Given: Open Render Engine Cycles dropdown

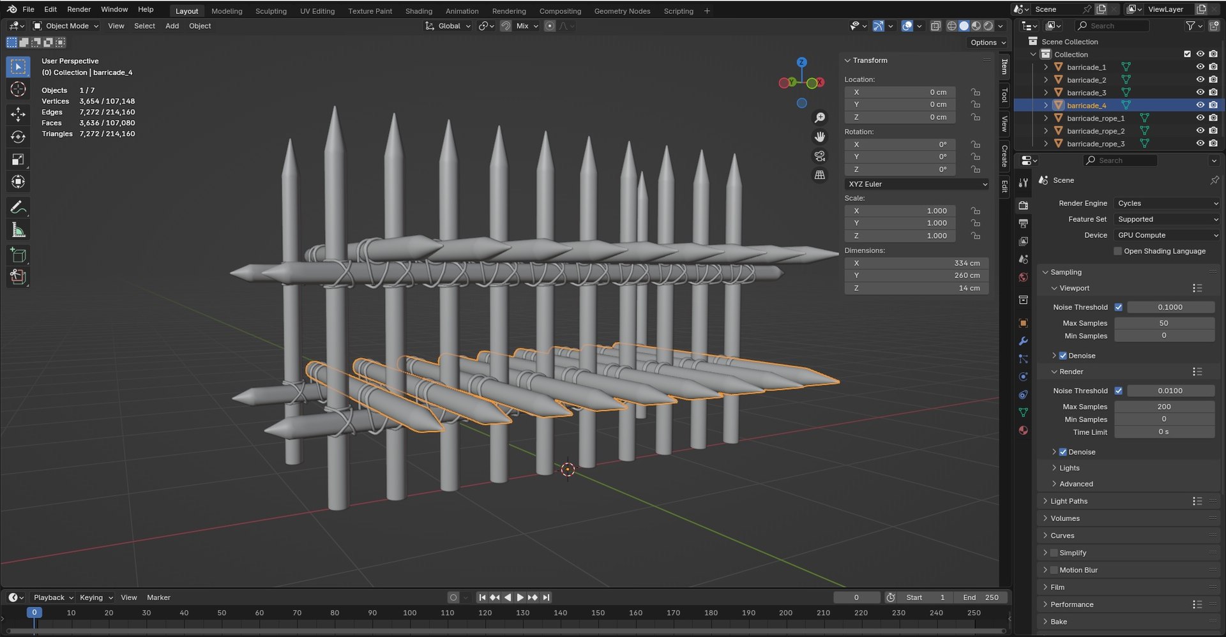Looking at the screenshot, I should coord(1167,203).
